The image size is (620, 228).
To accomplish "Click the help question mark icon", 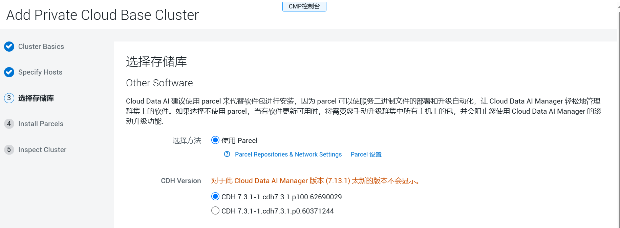I will 227,154.
